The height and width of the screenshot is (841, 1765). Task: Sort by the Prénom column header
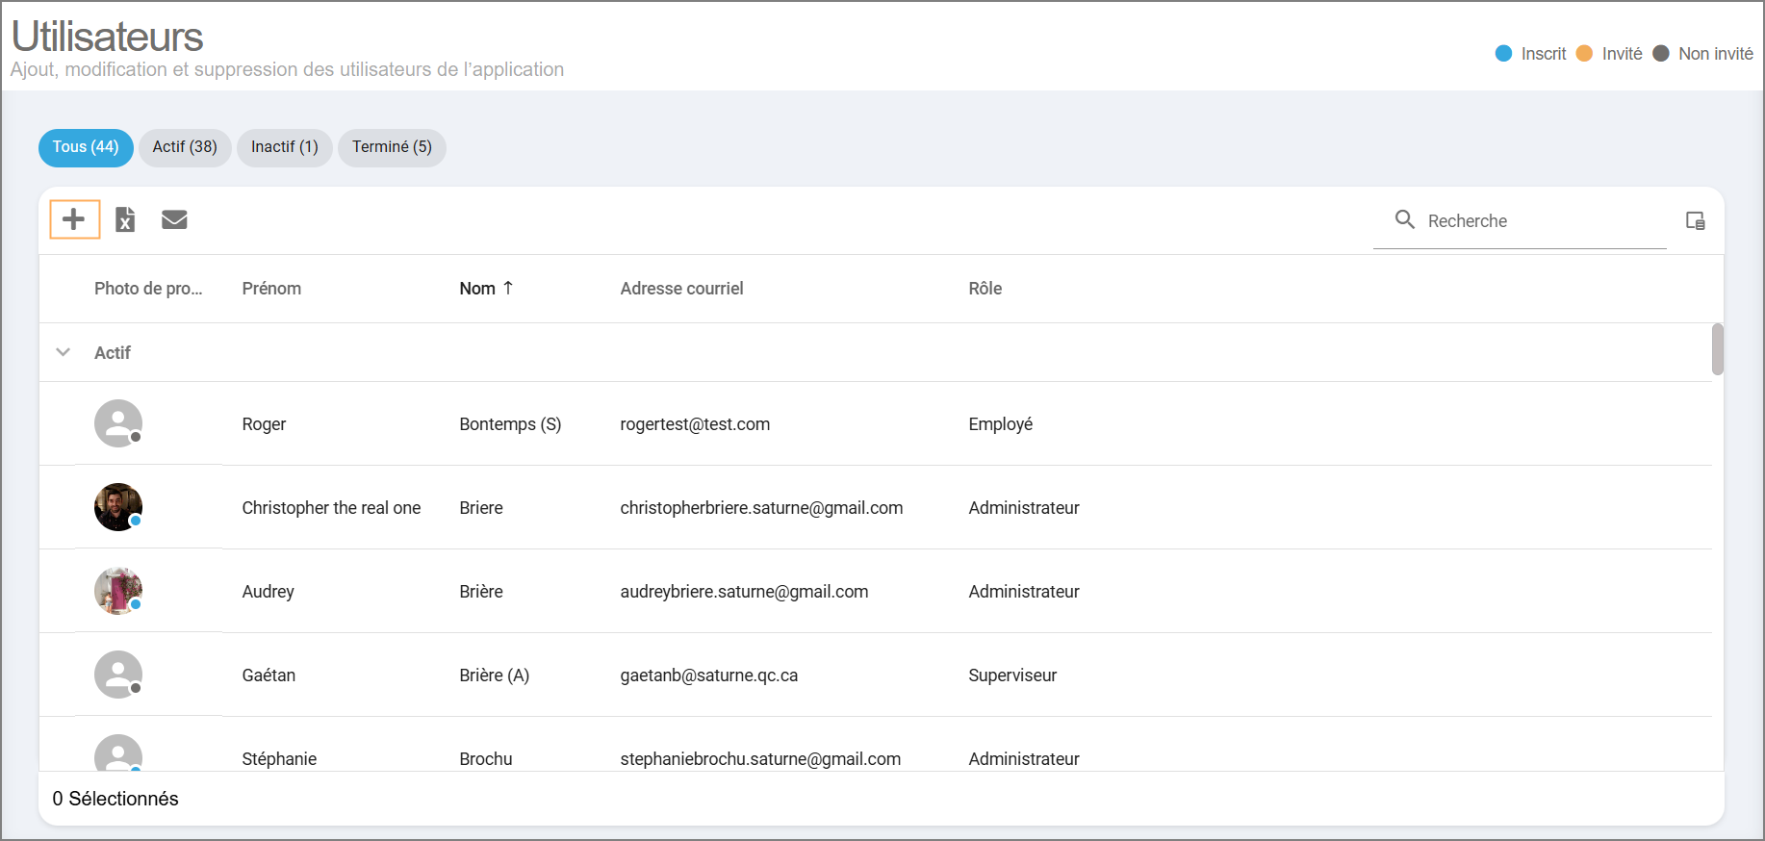(x=271, y=289)
